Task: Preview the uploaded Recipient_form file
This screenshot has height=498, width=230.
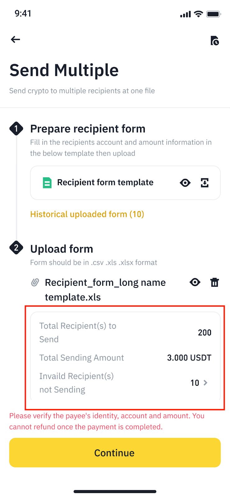Action: 195,282
